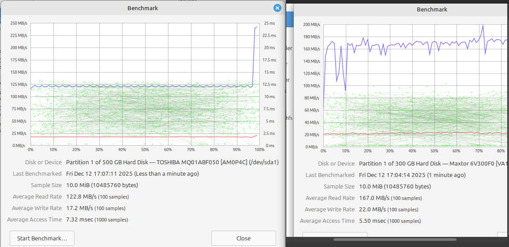This screenshot has height=247, width=509.
Task: Click the '175 MB/s' axis label
Action: coord(19,60)
